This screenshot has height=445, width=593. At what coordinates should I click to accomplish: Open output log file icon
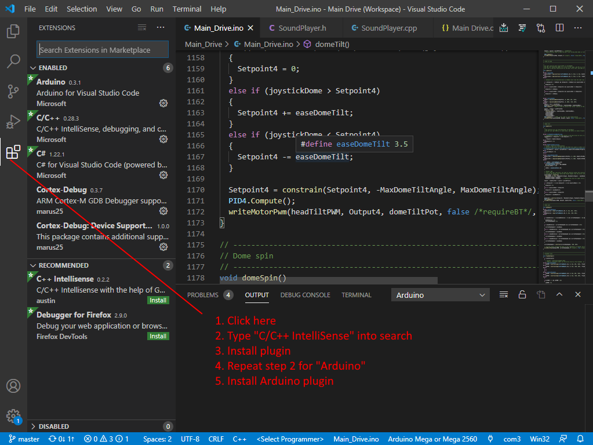point(541,294)
